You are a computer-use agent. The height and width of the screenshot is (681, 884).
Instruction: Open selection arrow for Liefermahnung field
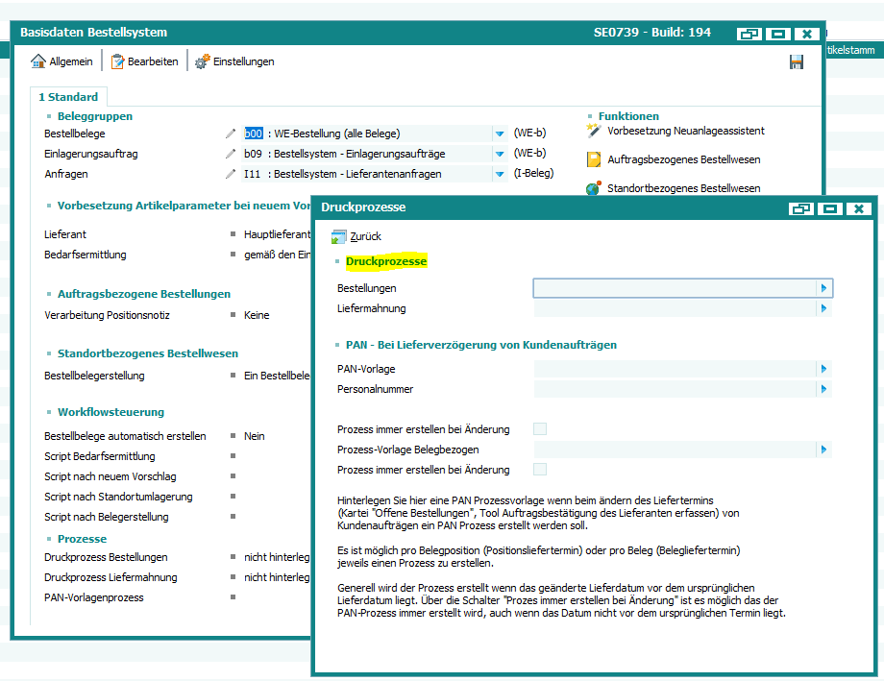[x=823, y=308]
